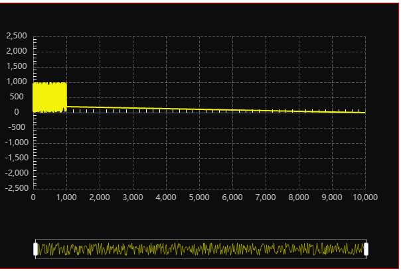
Task: Click the waveform preview in the range navigator
Action: pyautogui.click(x=200, y=249)
